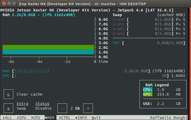Viewport: 191px width, 120px height.
Task: Click the '(cached 0MB)' swap text
Action: 171,15
